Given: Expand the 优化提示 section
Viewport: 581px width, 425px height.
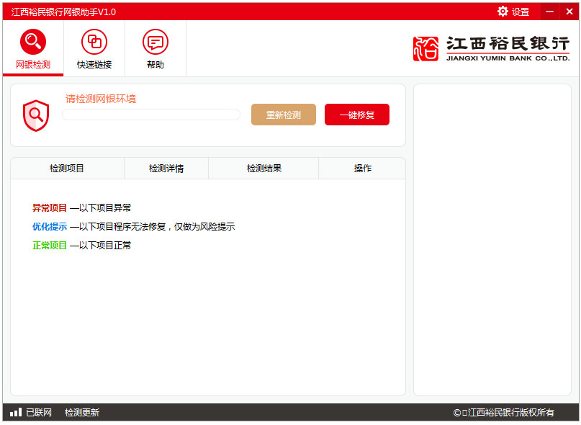Looking at the screenshot, I should click(x=50, y=226).
